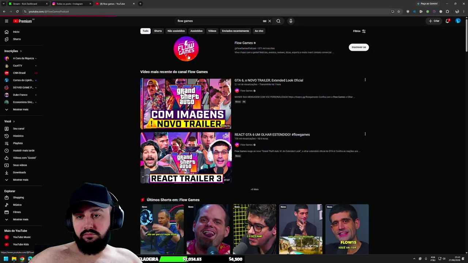Open the Filtros search filters
Image resolution: width=468 pixels, height=263 pixels.
click(x=359, y=31)
